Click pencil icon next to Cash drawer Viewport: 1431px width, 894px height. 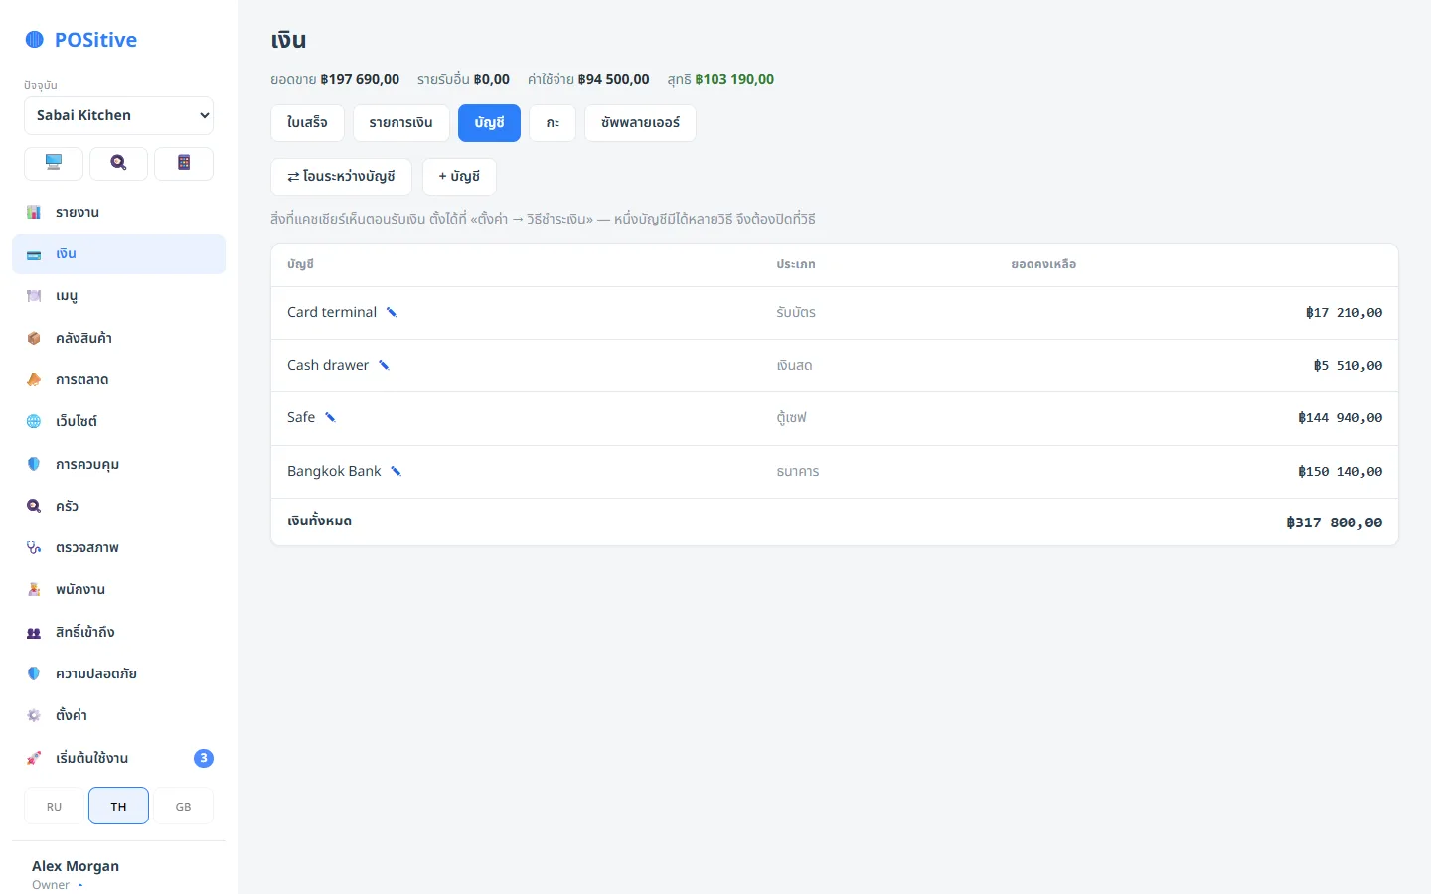[384, 365]
